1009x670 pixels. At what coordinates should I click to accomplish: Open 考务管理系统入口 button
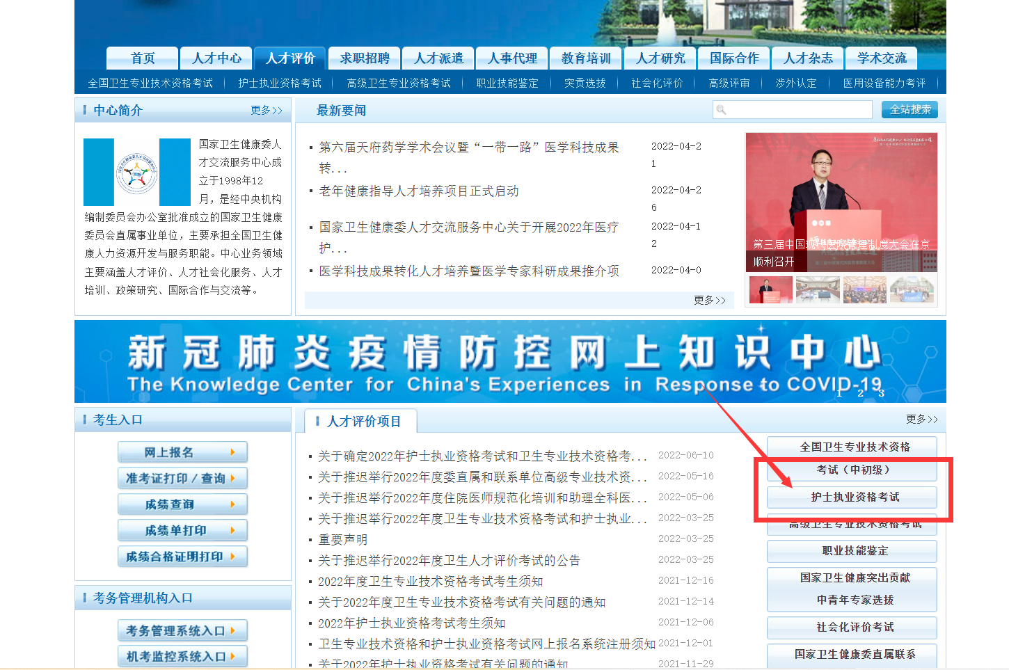tap(183, 630)
